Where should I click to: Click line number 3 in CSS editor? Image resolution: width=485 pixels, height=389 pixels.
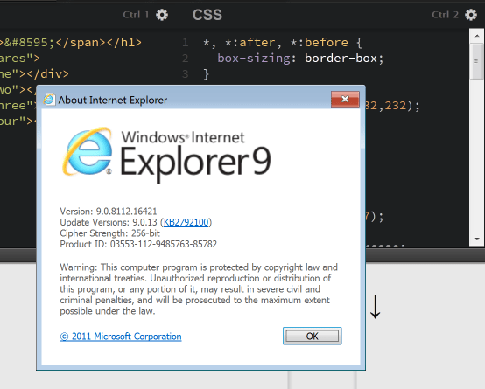(x=186, y=73)
